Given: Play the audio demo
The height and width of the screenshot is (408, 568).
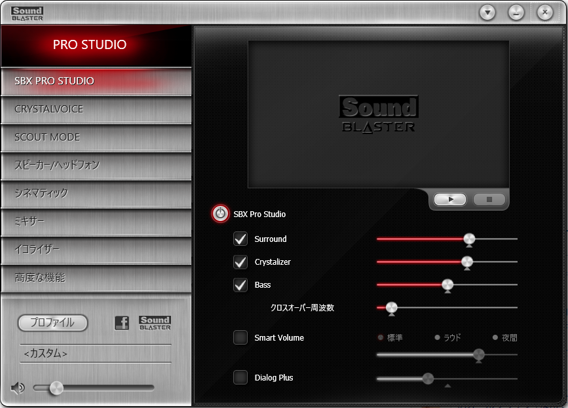Looking at the screenshot, I should (x=450, y=199).
